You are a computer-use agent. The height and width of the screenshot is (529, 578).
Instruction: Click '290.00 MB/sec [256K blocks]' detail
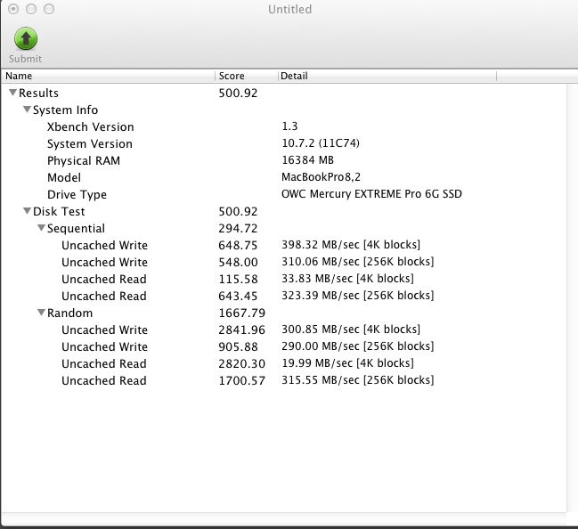[357, 346]
